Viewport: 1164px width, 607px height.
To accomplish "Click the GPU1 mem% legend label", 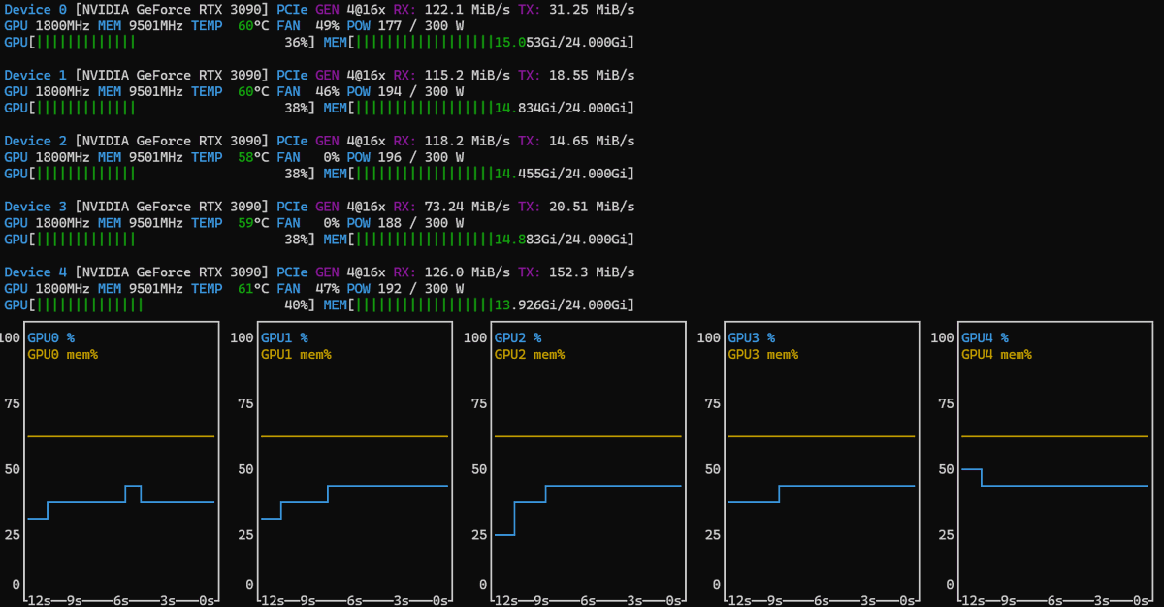I will point(297,355).
